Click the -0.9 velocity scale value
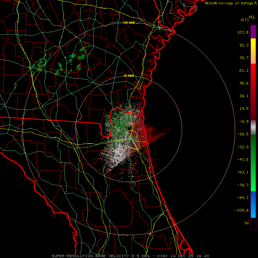258x258 pixels. coord(244,122)
